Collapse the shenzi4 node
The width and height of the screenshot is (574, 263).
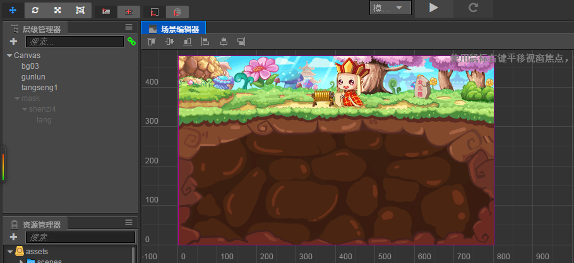25,109
